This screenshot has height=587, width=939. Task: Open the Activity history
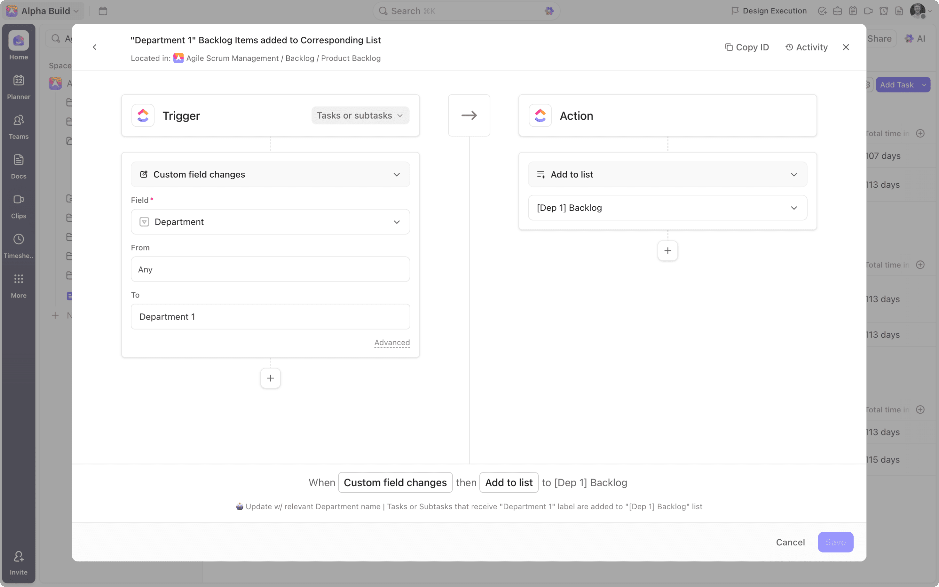pyautogui.click(x=806, y=47)
